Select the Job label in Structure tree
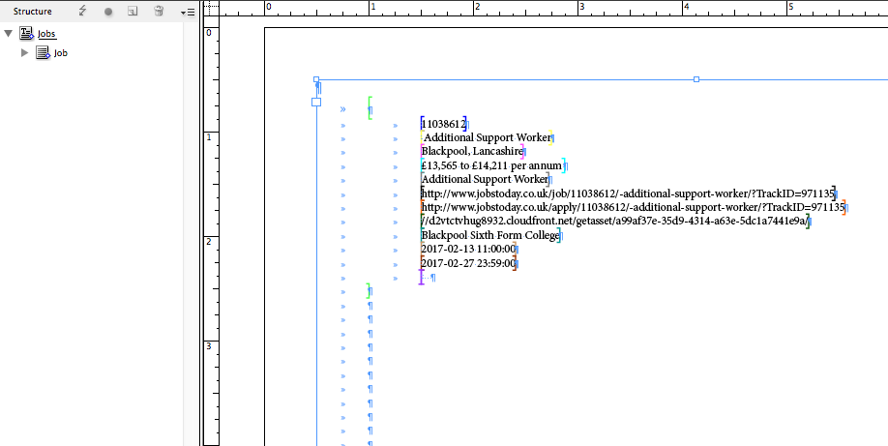The height and width of the screenshot is (446, 888). (x=61, y=53)
